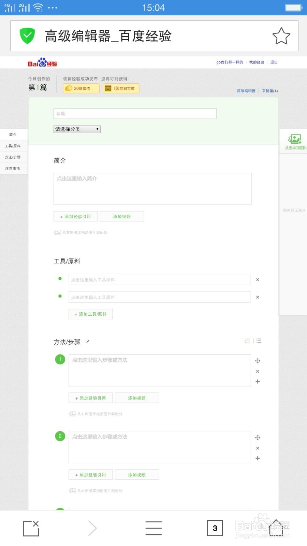Tap the browser home icon
Image resolution: width=307 pixels, height=546 pixels.
click(x=276, y=528)
